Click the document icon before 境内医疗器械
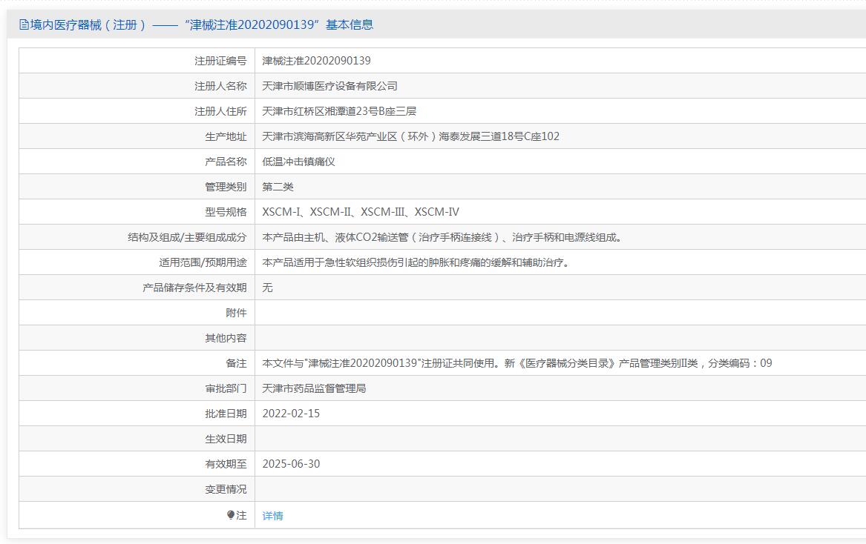Image resolution: width=866 pixels, height=544 pixels. 24,24
